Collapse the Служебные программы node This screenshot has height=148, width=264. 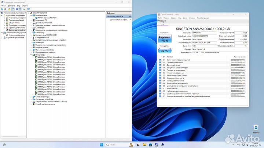coord(2,15)
